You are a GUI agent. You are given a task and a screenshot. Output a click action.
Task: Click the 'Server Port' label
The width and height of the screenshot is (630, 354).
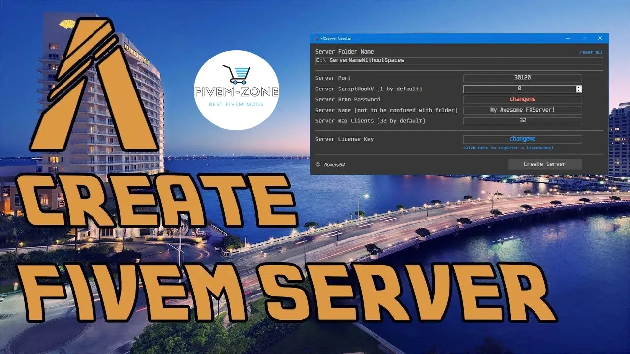(x=333, y=78)
